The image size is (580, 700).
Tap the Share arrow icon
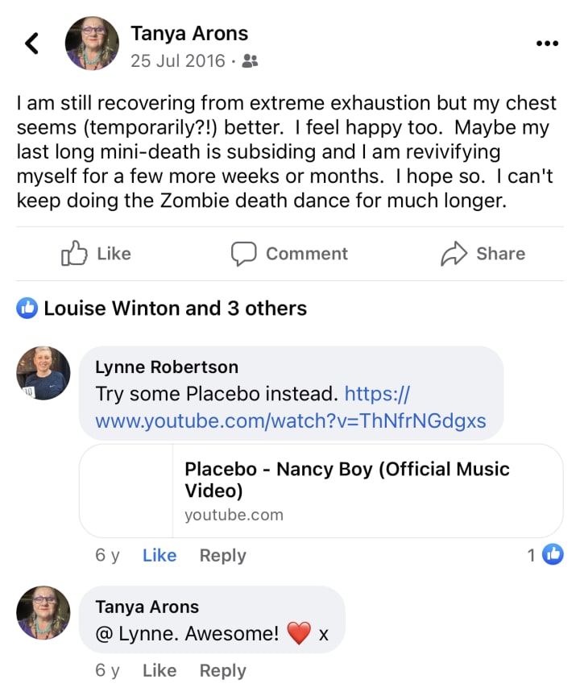[454, 254]
